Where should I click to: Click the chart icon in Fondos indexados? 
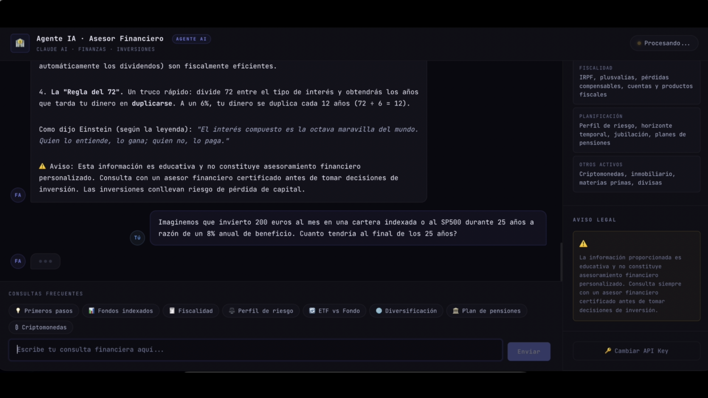pos(91,311)
